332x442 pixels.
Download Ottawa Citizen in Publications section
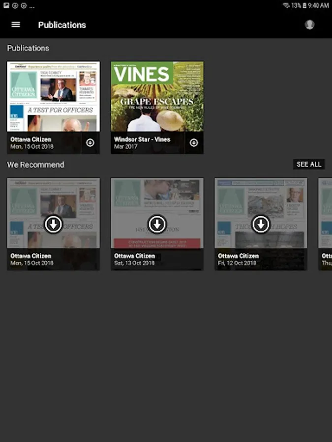pyautogui.click(x=90, y=143)
